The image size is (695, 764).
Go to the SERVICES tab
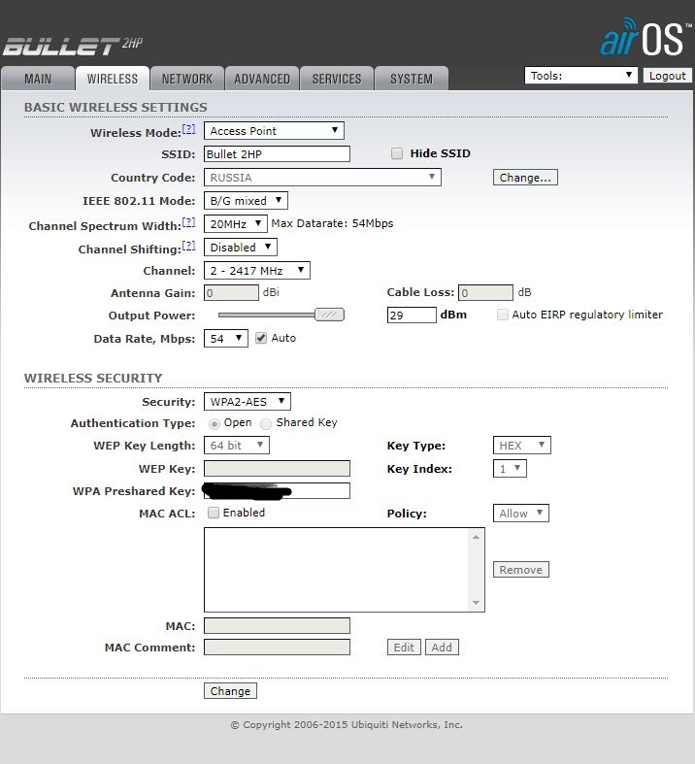point(337,79)
